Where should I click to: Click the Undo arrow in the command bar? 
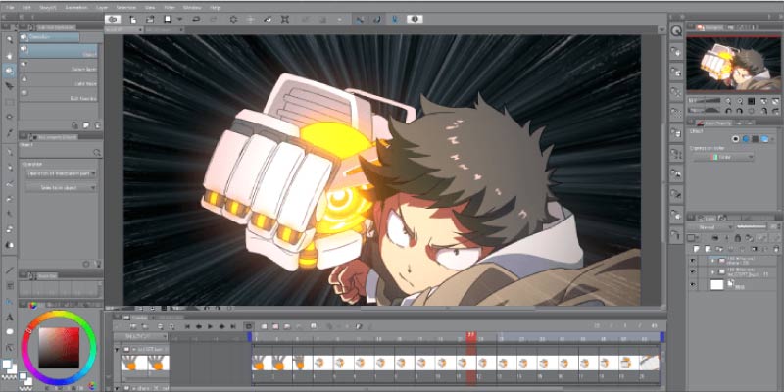coord(196,19)
